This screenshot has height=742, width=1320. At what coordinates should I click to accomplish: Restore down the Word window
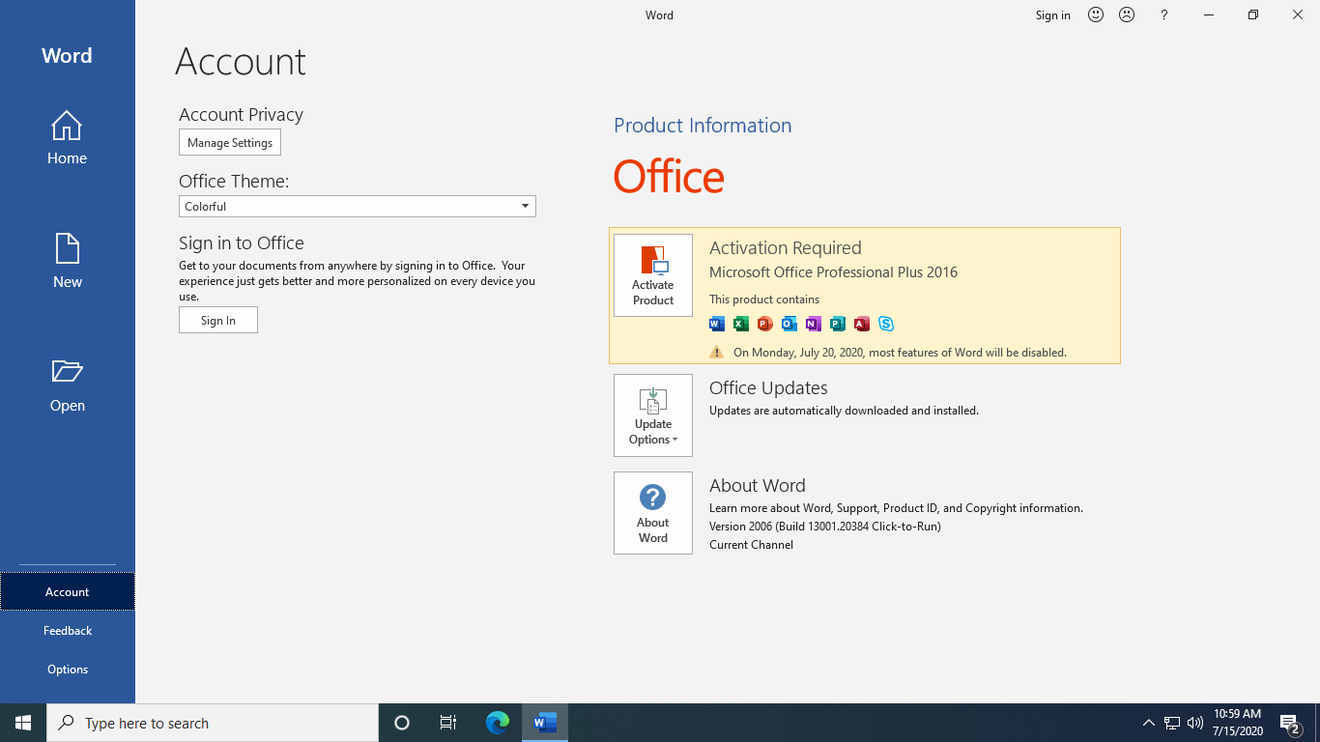pos(1253,14)
